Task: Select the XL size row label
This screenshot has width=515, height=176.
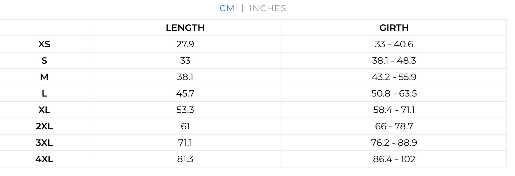Action: coord(44,110)
